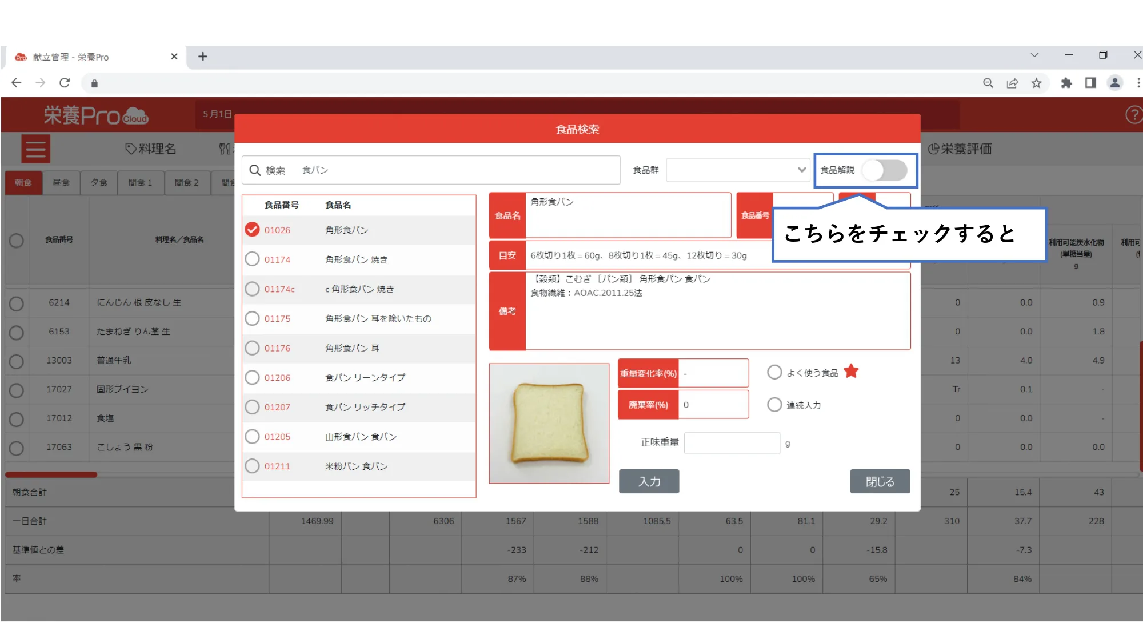The width and height of the screenshot is (1143, 643).
Task: Open a new browser tab
Action: click(x=202, y=57)
